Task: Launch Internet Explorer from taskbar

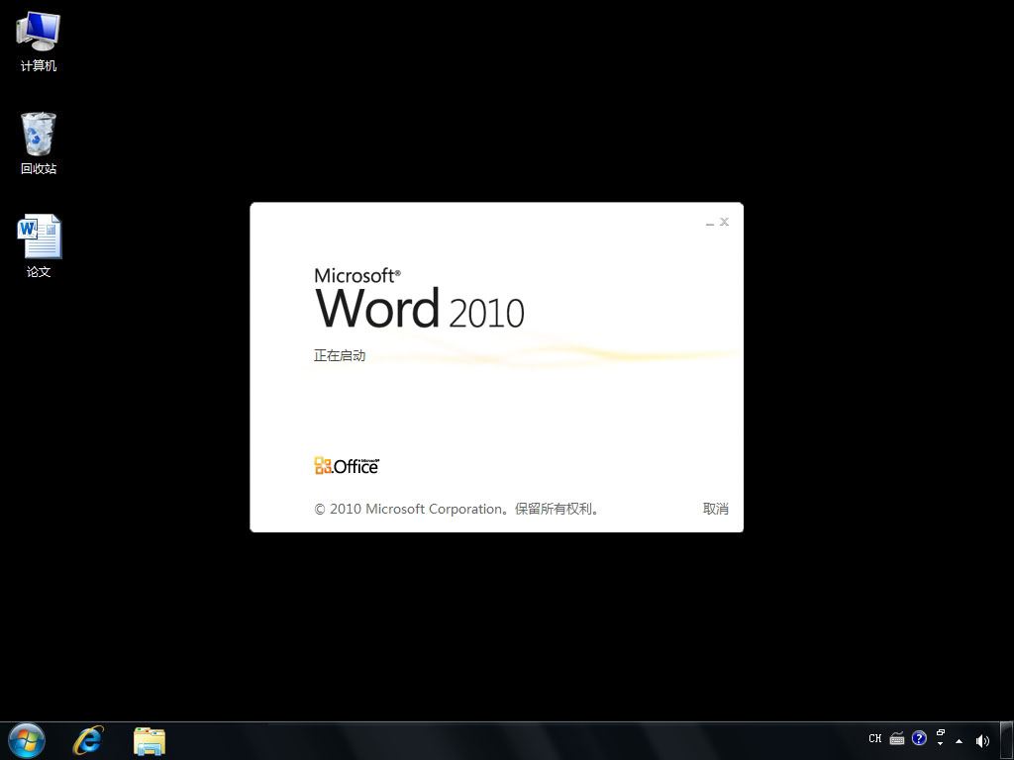Action: [88, 740]
